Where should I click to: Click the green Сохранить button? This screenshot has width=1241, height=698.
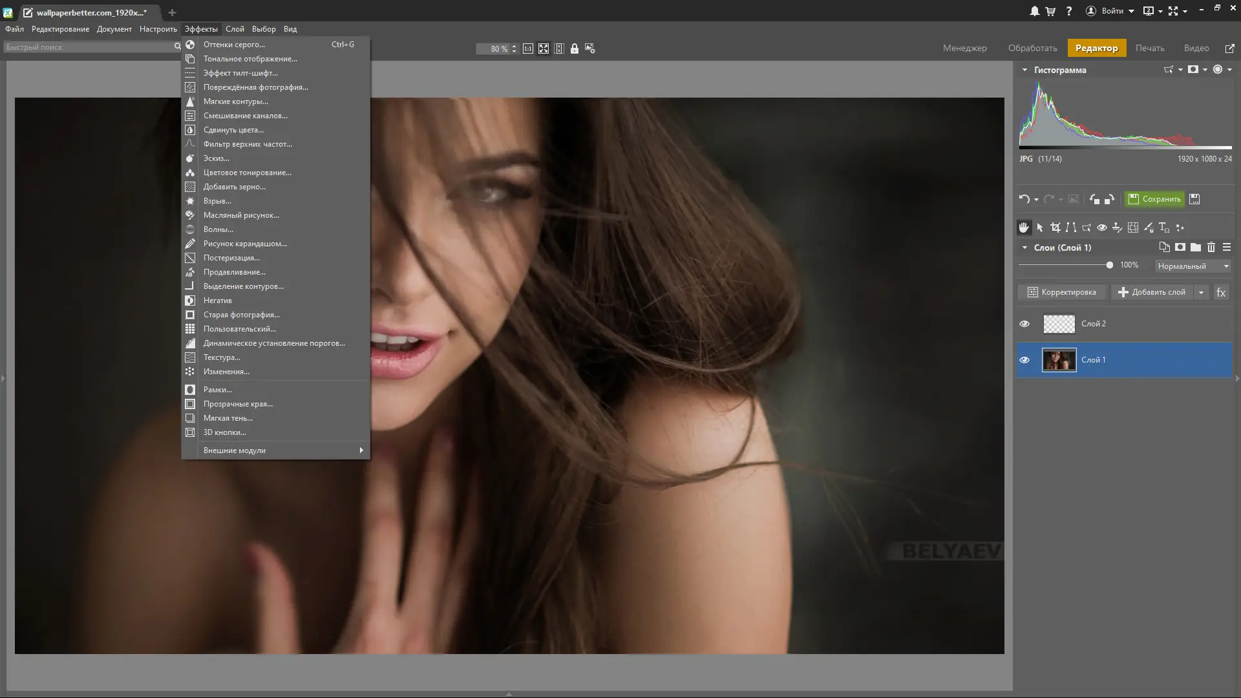[x=1154, y=199]
